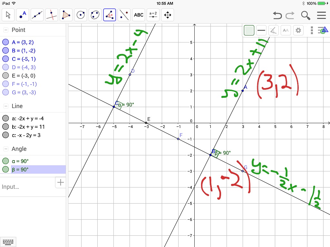Image resolution: width=330 pixels, height=247 pixels.
Task: Click point E on the graph
Action: click(146, 123)
